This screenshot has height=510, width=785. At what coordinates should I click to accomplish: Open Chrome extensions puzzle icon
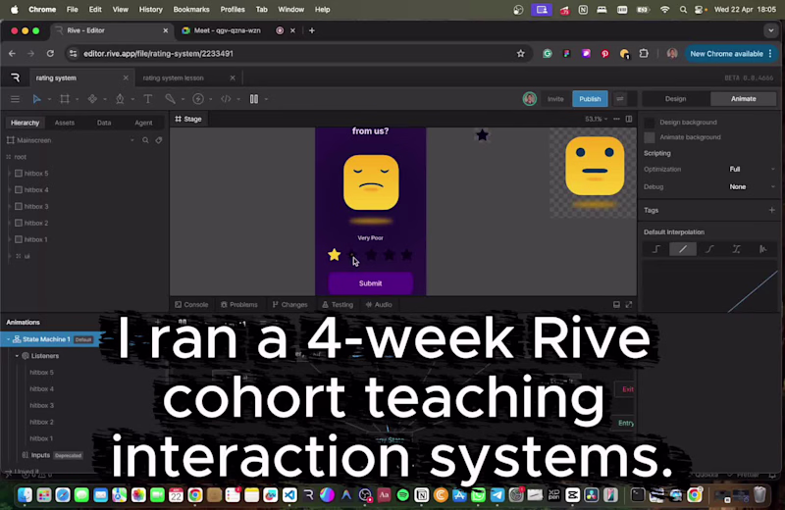click(x=644, y=54)
